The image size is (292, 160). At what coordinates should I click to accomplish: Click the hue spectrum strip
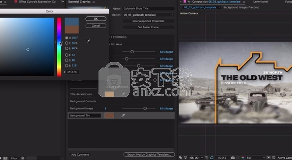pos(59,47)
